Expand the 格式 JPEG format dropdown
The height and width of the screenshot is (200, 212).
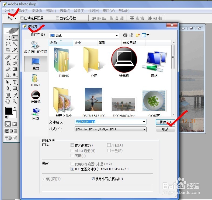pos(144,129)
